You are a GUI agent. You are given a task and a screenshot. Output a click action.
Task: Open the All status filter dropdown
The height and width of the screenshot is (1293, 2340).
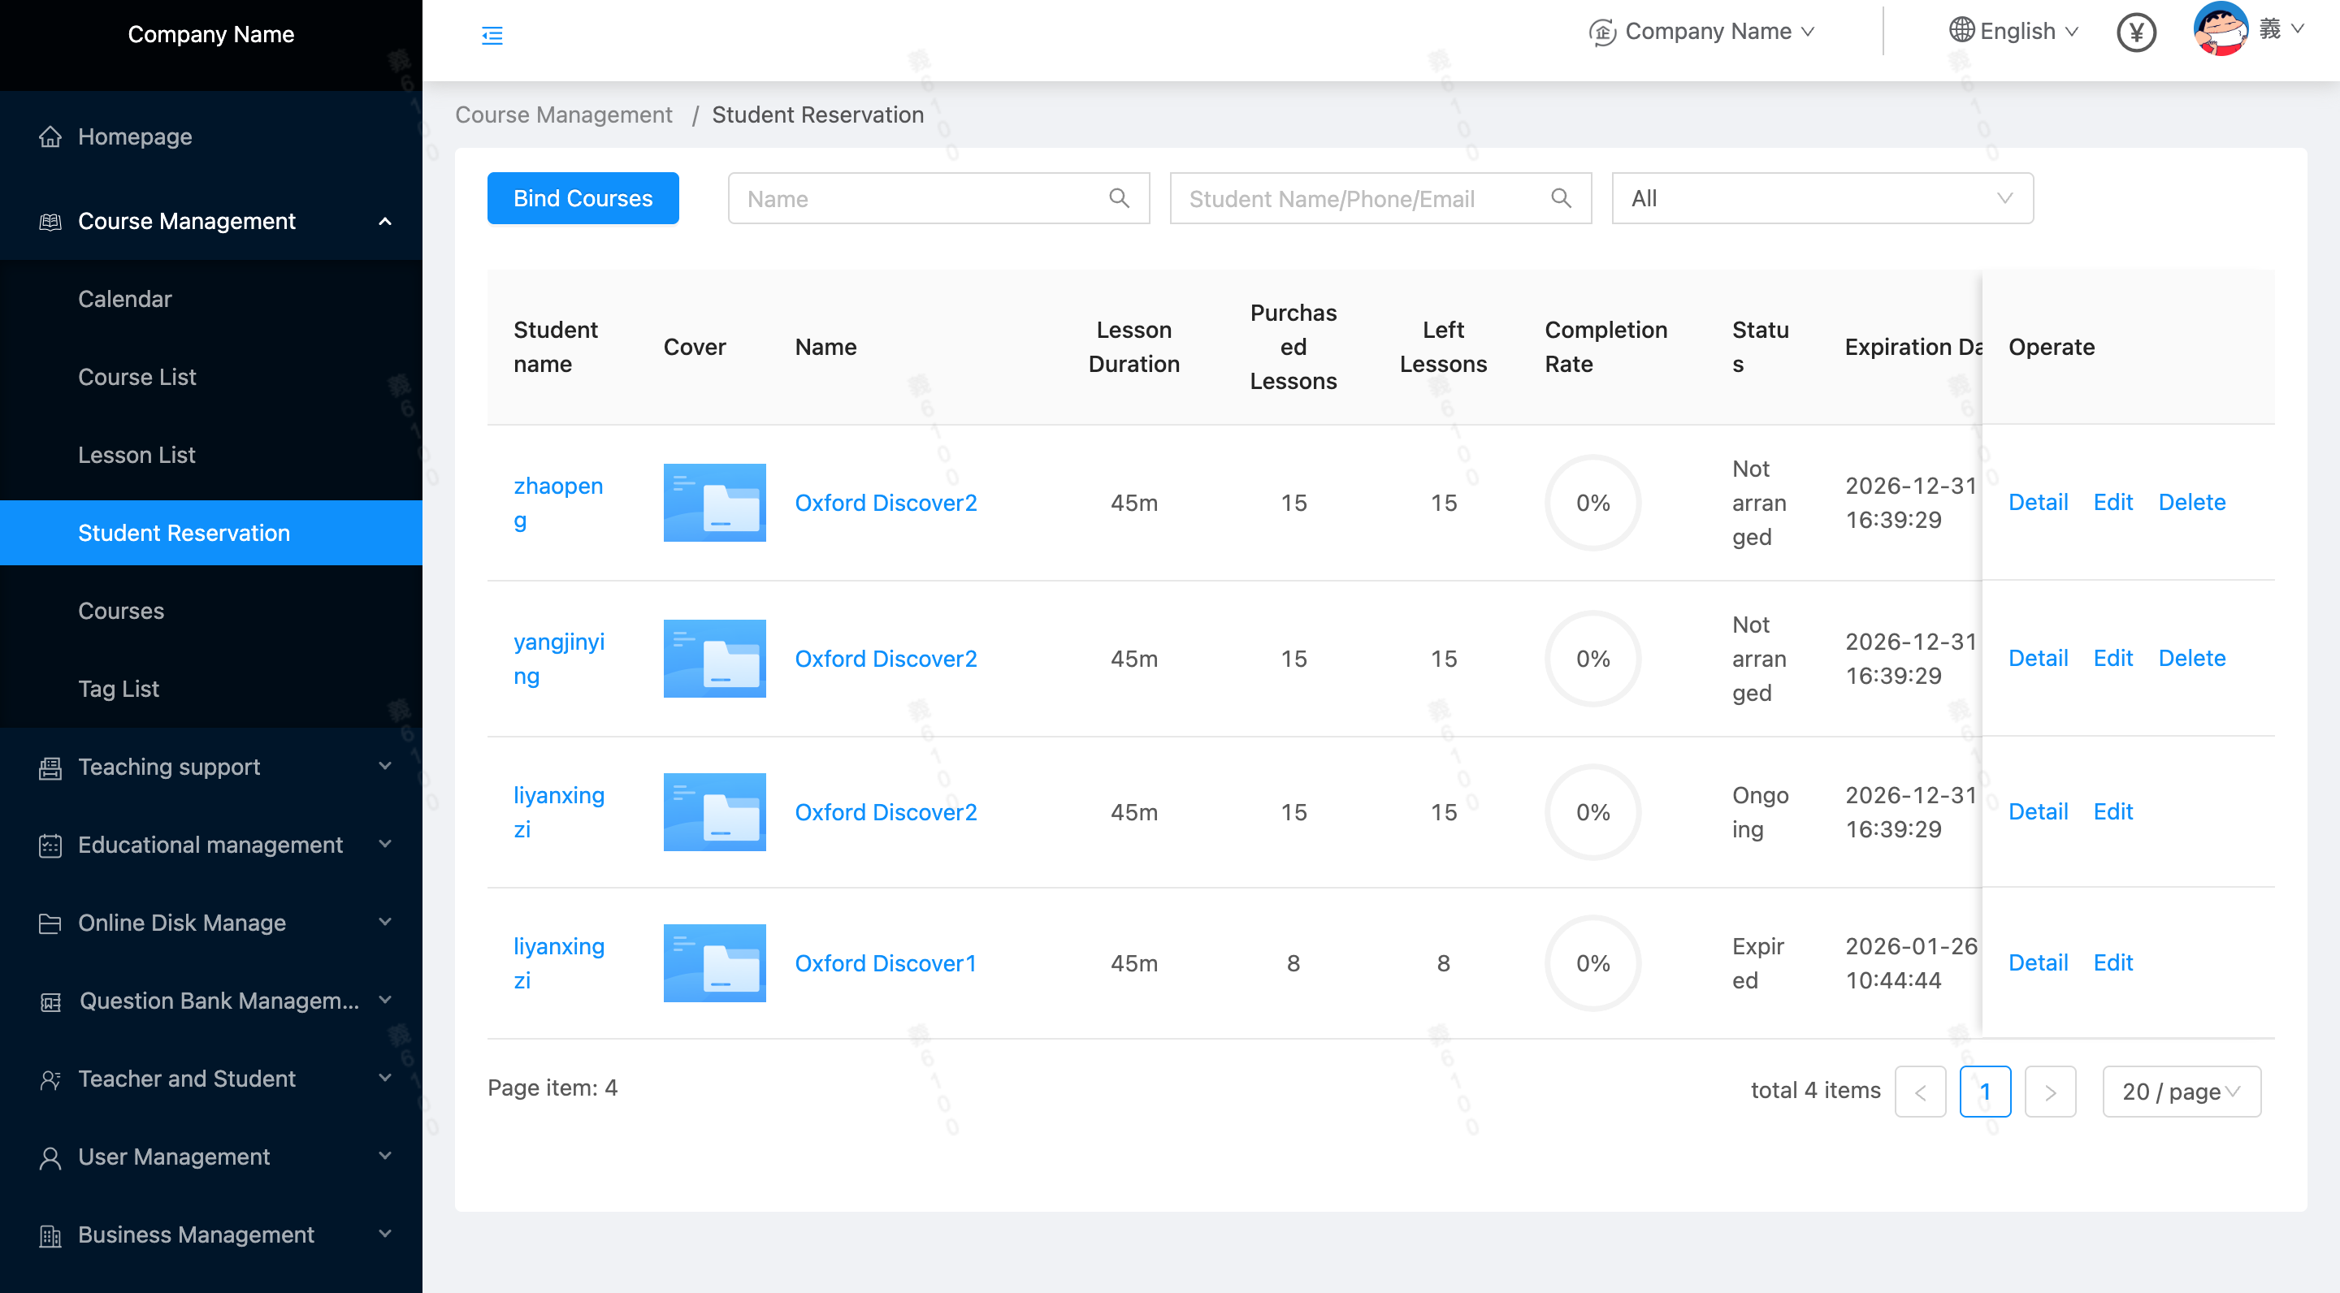(1822, 198)
